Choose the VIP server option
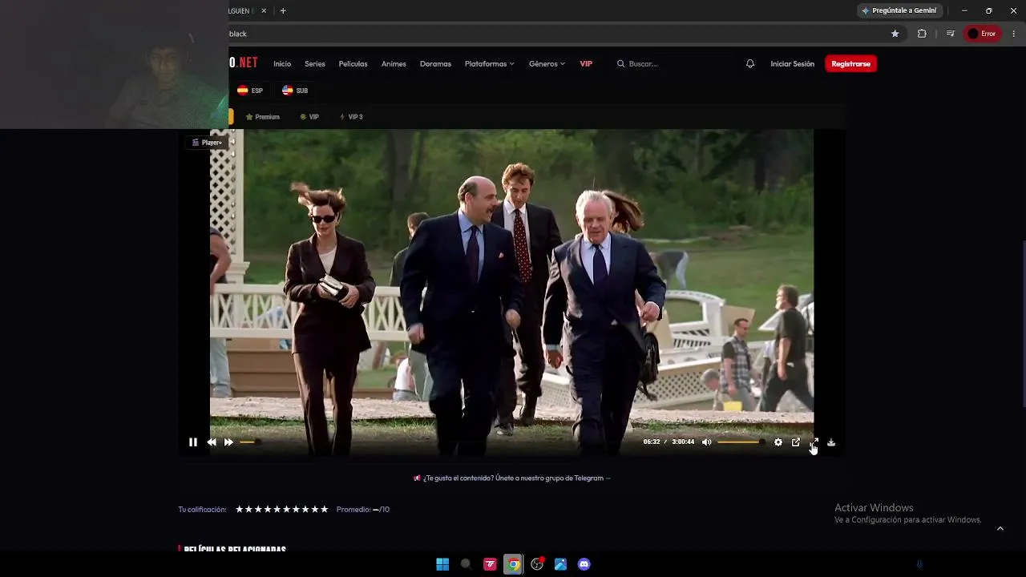 (x=309, y=117)
